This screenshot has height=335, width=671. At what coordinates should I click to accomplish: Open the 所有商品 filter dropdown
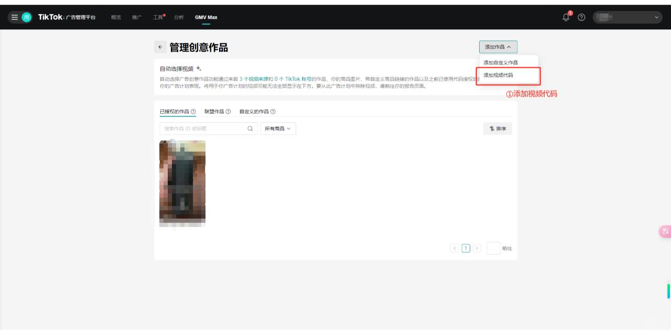[x=278, y=128]
